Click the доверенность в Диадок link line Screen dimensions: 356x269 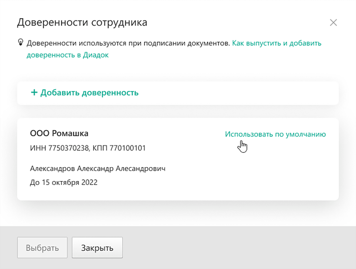[x=68, y=55]
